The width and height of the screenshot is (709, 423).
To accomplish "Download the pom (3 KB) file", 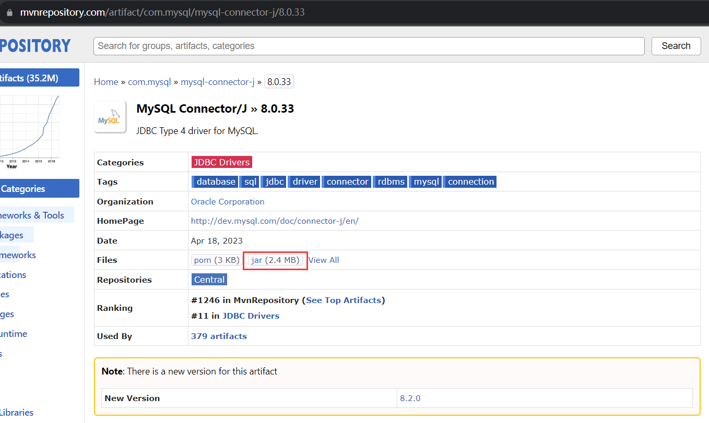I will 217,260.
